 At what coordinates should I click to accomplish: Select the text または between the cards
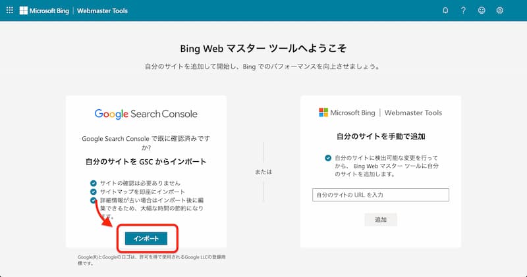[263, 172]
